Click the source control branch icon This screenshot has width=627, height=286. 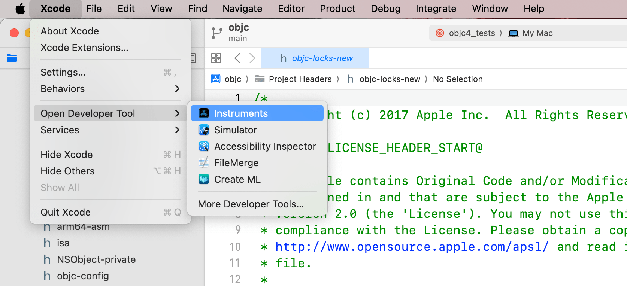216,33
